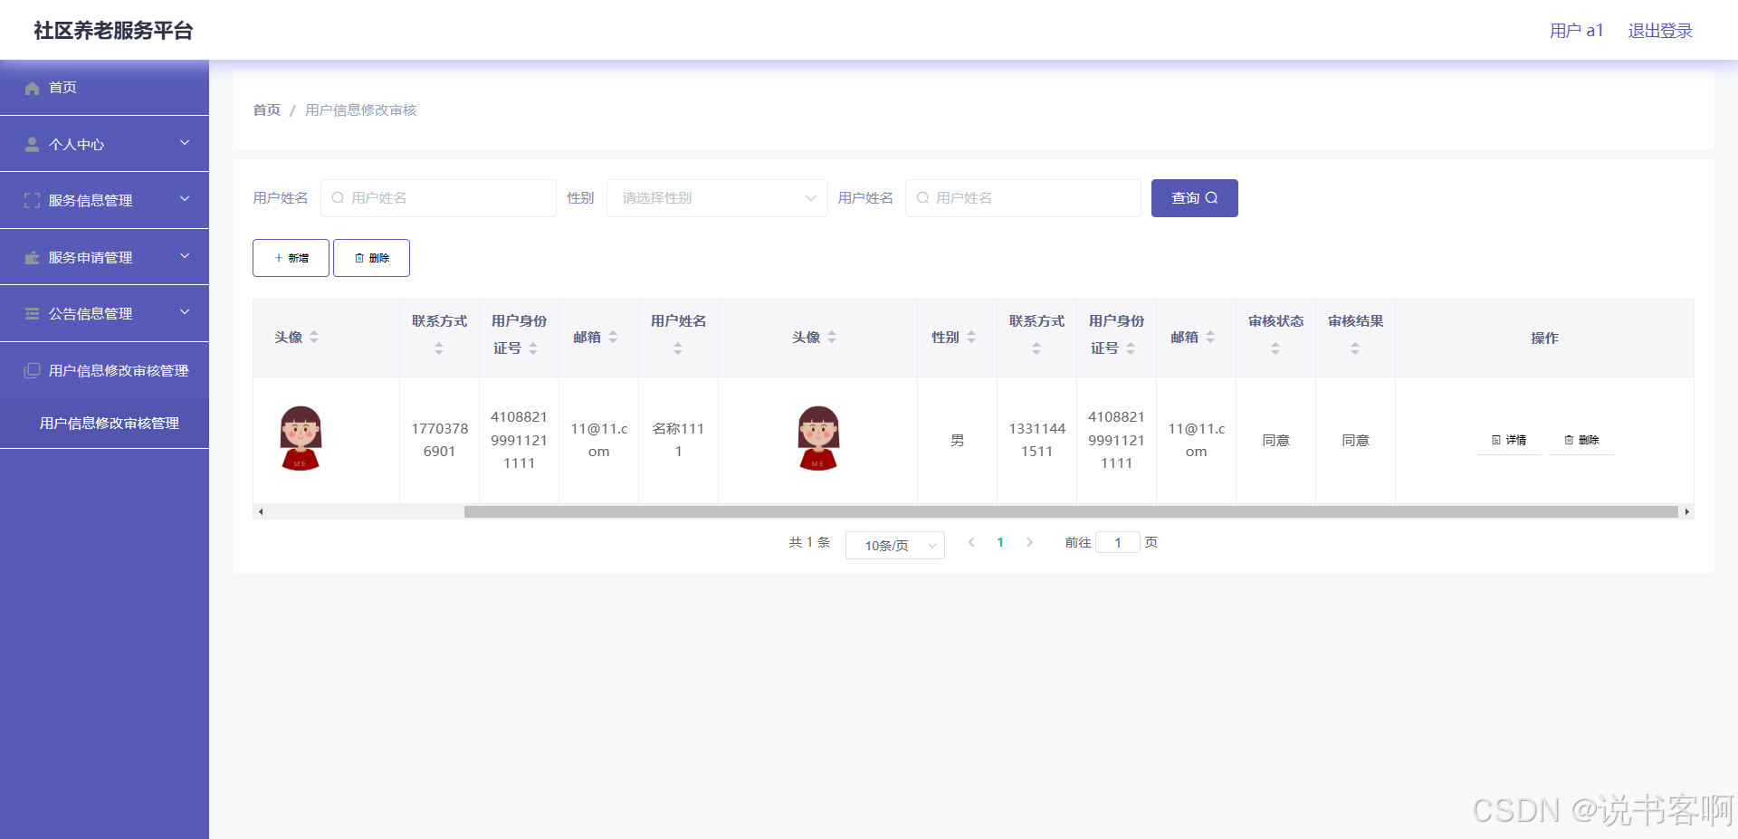Click the 用户信息修改审核 breadcrumb text
Image resolution: width=1738 pixels, height=839 pixels.
pos(361,110)
